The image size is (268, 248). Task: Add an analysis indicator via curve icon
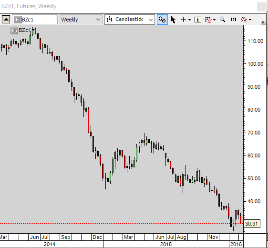click(x=244, y=20)
